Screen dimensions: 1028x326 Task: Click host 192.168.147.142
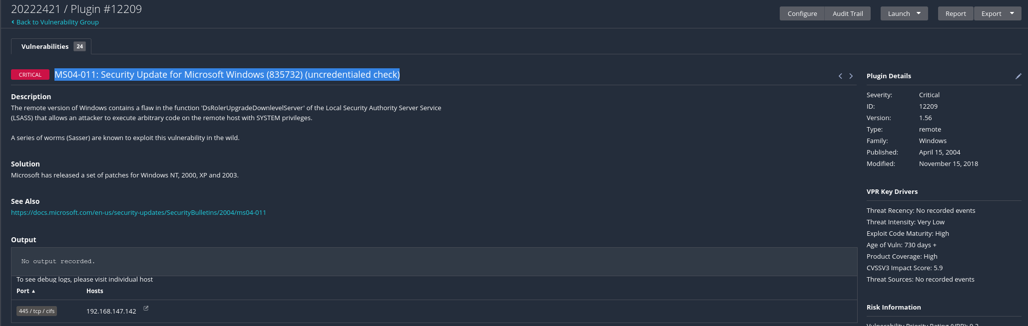111,311
